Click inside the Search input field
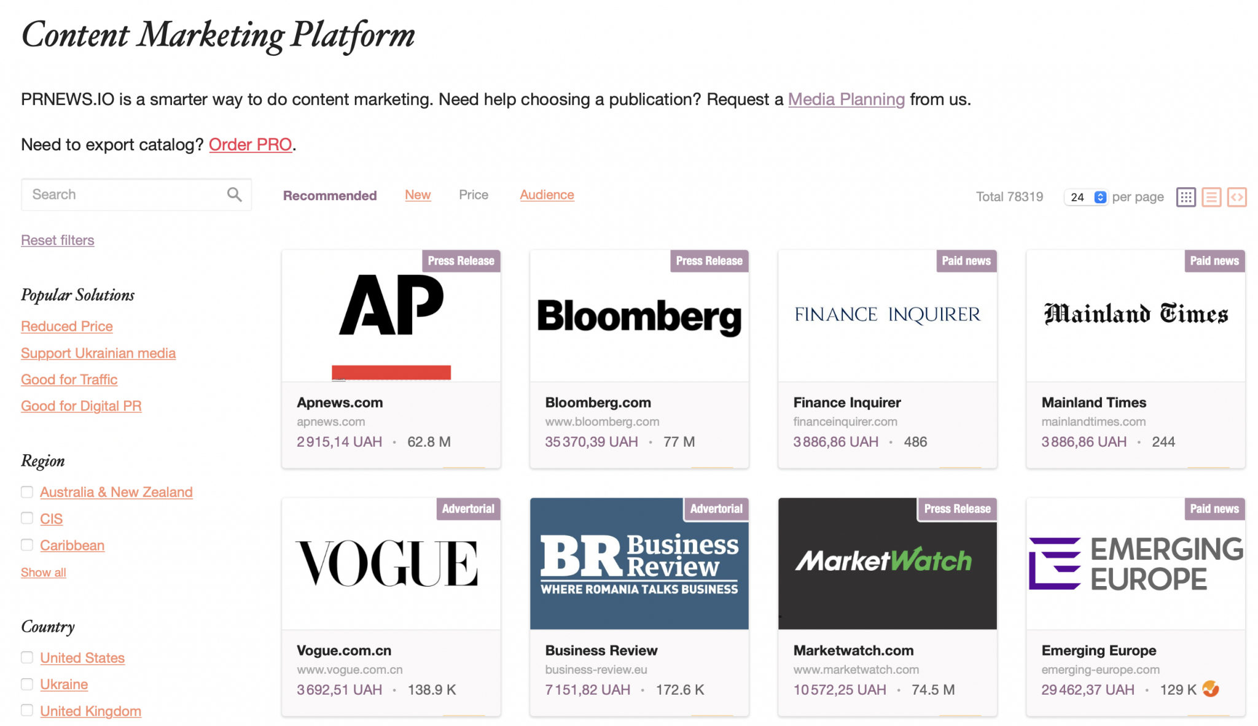This screenshot has width=1258, height=726. coord(111,194)
